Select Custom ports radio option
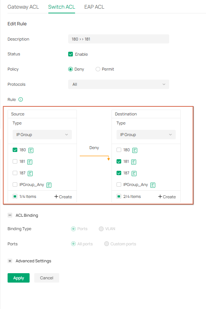Viewport: 206px width, 309px height. click(106, 244)
